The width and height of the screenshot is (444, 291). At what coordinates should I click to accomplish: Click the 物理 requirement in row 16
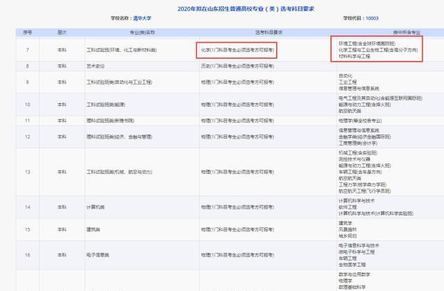237,255
